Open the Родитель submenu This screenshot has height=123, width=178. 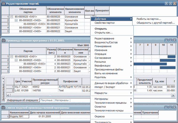tap(112, 77)
